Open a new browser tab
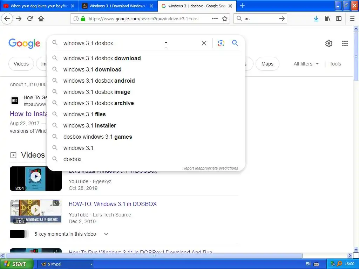The image size is (359, 269). click(242, 6)
